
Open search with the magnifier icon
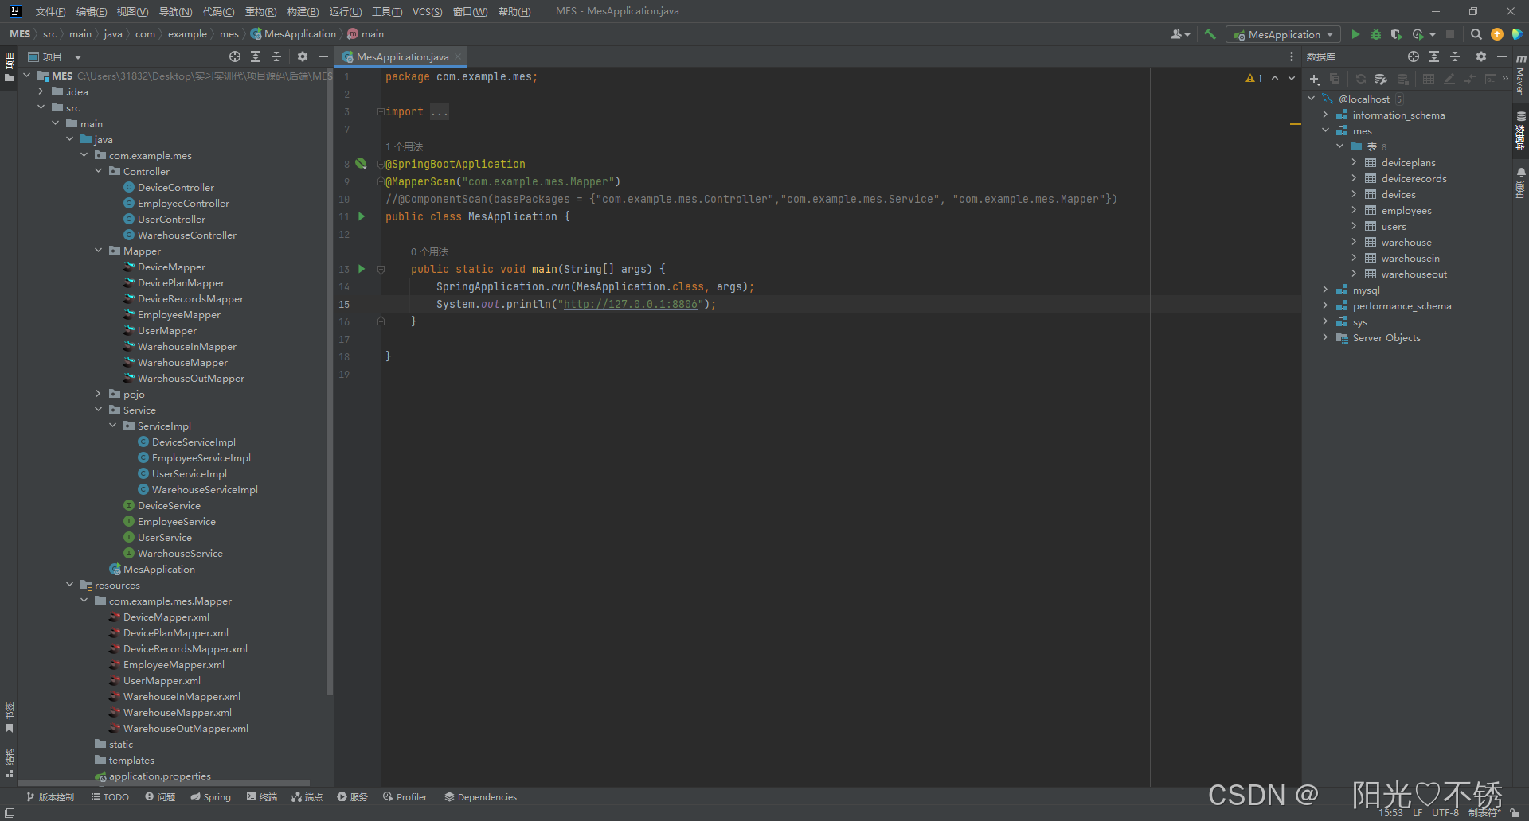point(1476,34)
